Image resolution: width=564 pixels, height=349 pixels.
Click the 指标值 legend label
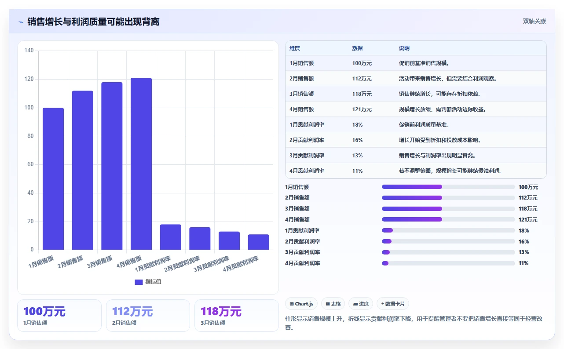pos(153,282)
